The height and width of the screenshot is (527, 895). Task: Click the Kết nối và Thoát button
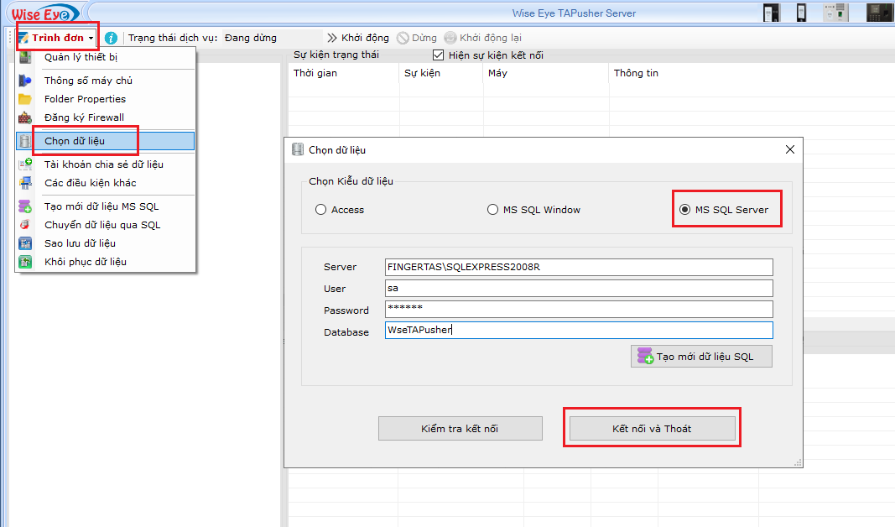pos(652,429)
